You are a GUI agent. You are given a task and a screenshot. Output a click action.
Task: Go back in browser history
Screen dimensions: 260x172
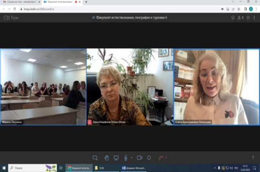tap(4, 9)
